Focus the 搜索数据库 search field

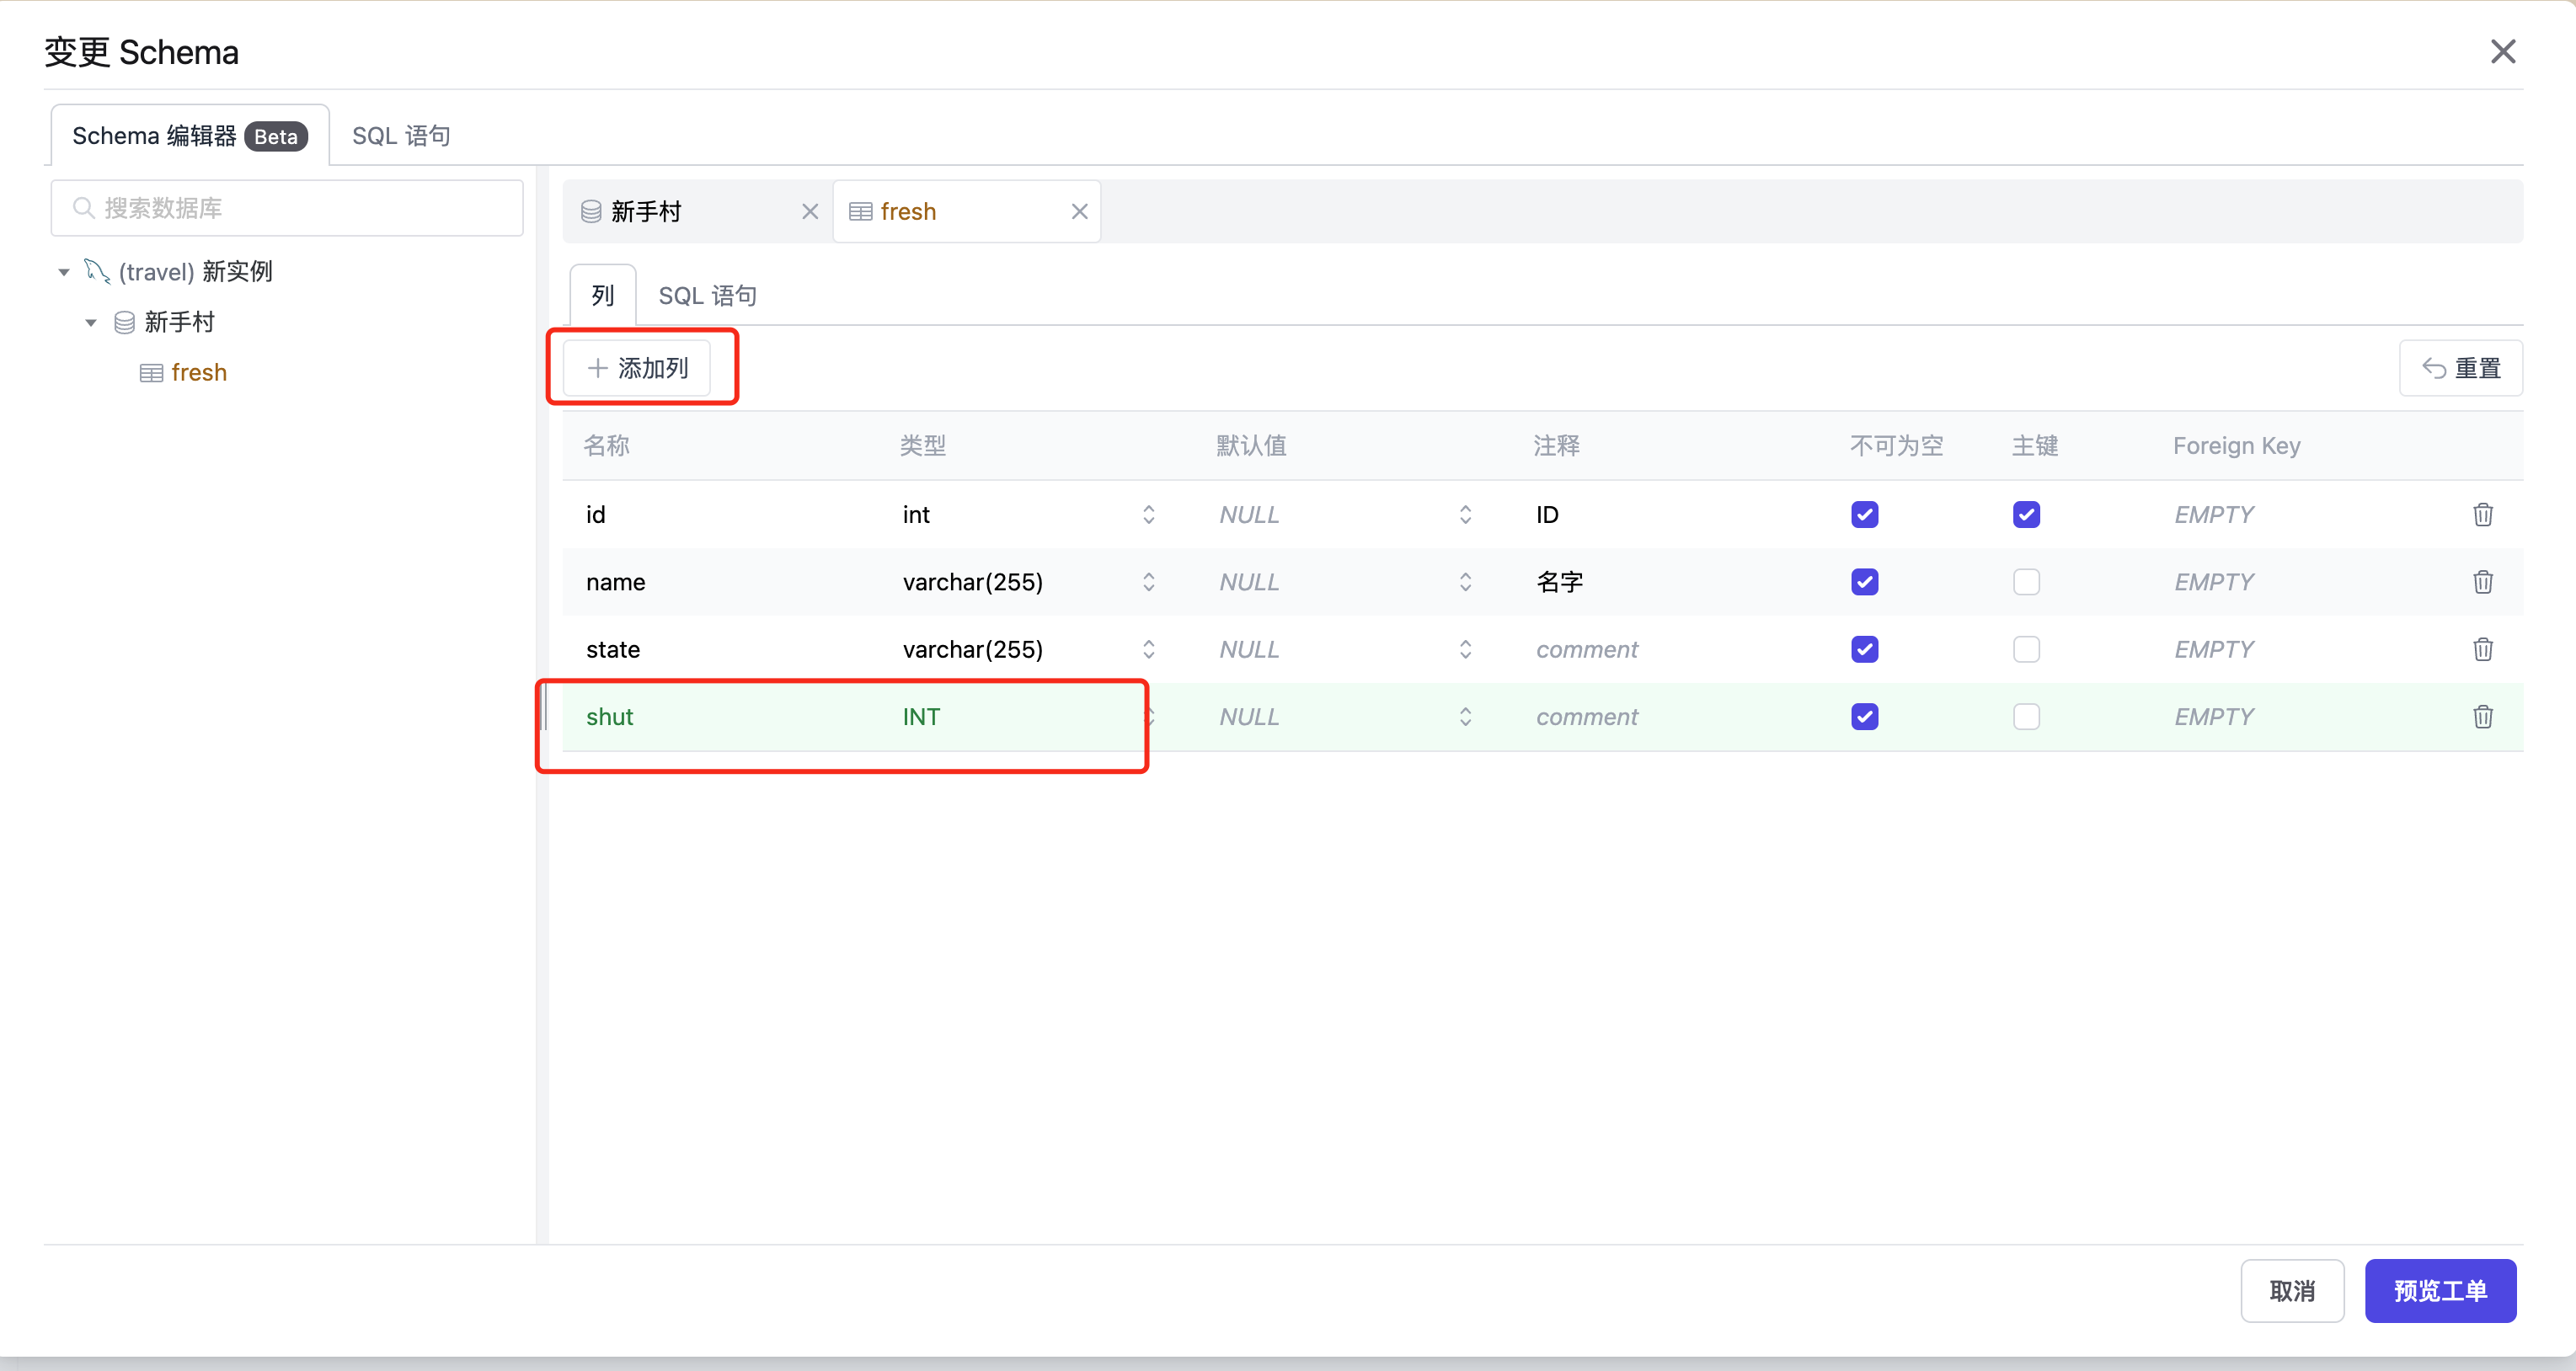[x=287, y=208]
